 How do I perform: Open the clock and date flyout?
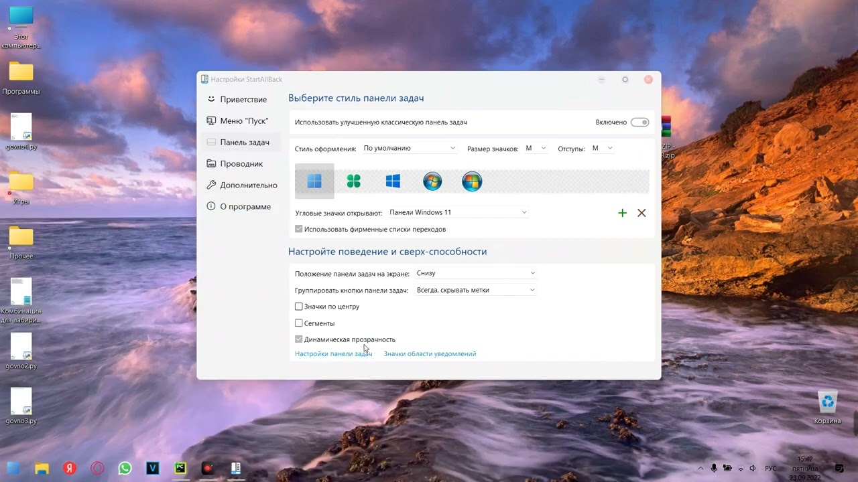tap(804, 469)
